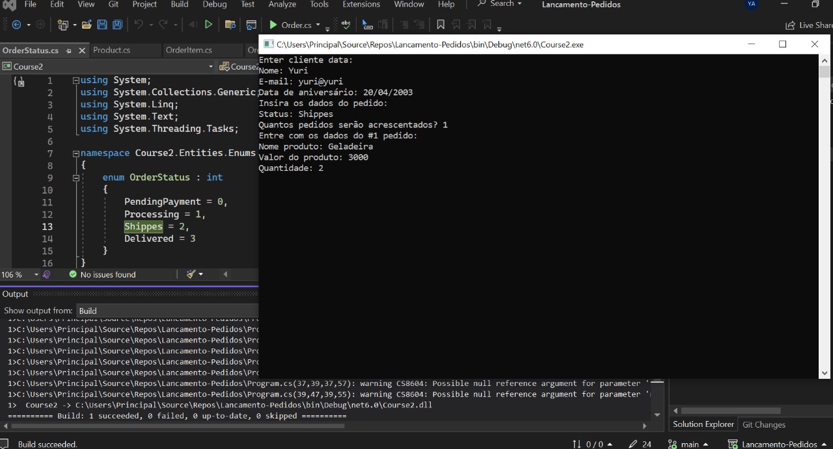Click the Navigate Backward toolbar icon
833x449 pixels.
click(17, 25)
